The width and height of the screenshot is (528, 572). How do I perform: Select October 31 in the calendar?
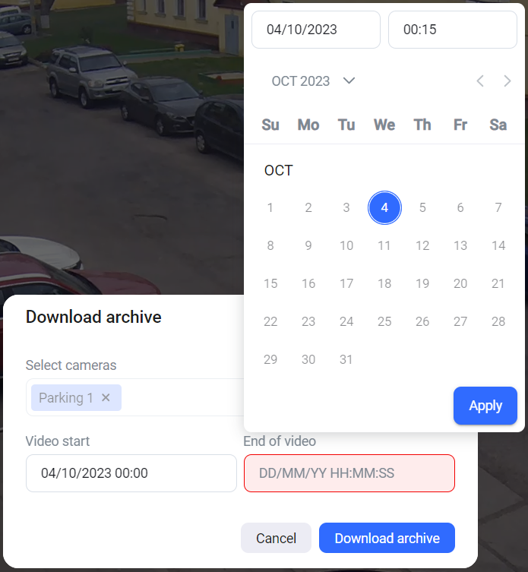click(x=346, y=359)
